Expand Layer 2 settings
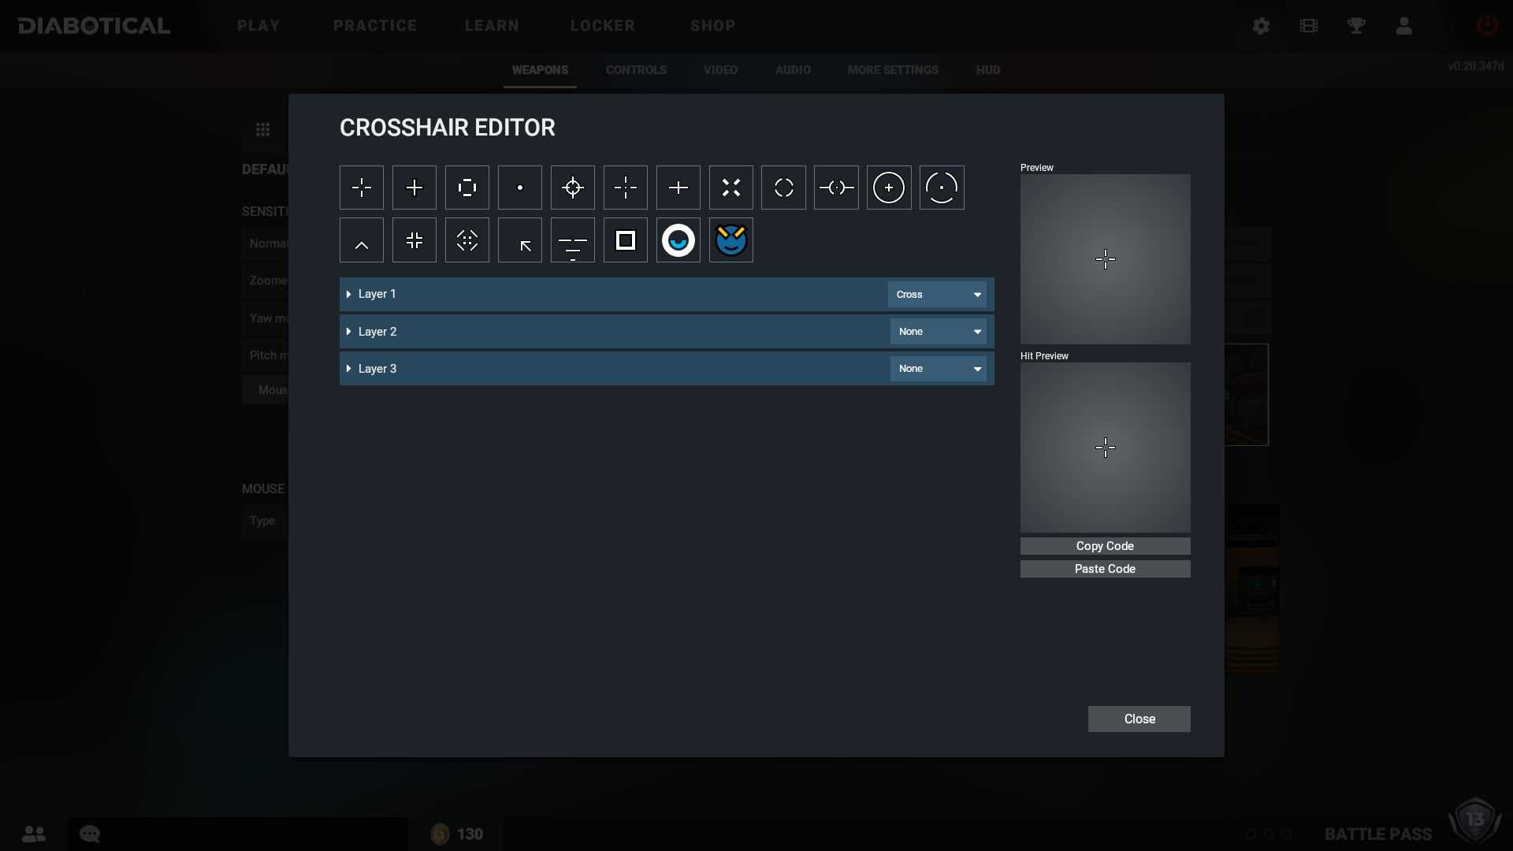The width and height of the screenshot is (1513, 851). click(349, 330)
